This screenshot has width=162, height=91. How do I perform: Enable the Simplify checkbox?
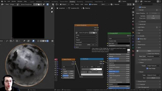(138, 36)
